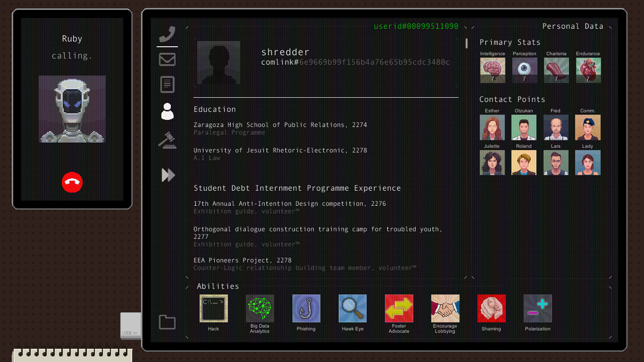The width and height of the screenshot is (644, 362).
Task: Switch to the person profile tab
Action: [167, 111]
